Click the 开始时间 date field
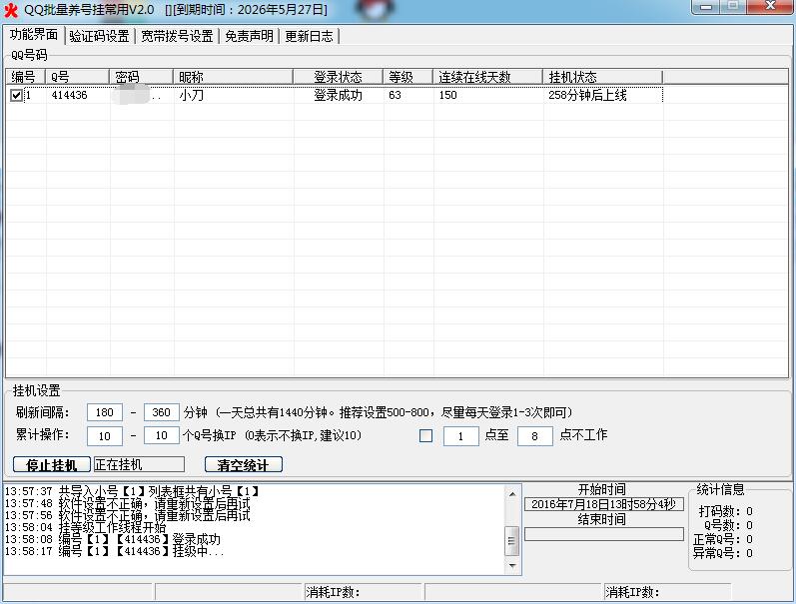 (x=604, y=504)
